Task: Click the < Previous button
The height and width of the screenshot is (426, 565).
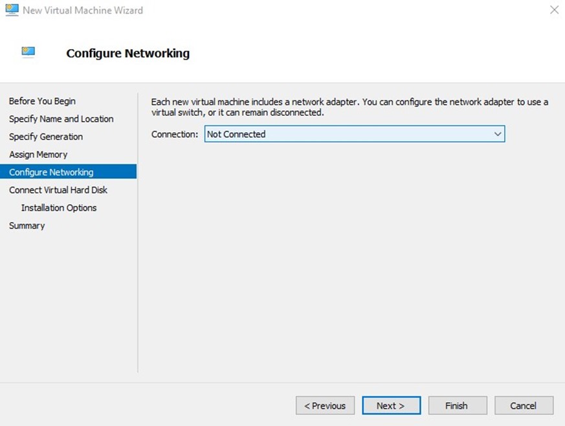Action: tap(325, 406)
